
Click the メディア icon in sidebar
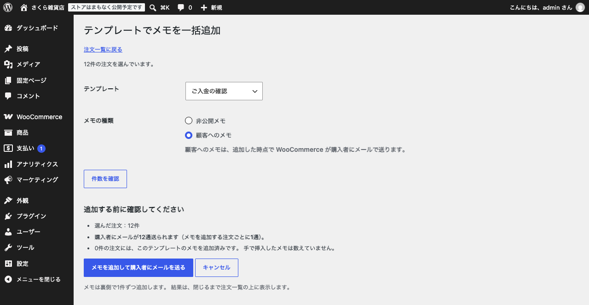point(8,64)
